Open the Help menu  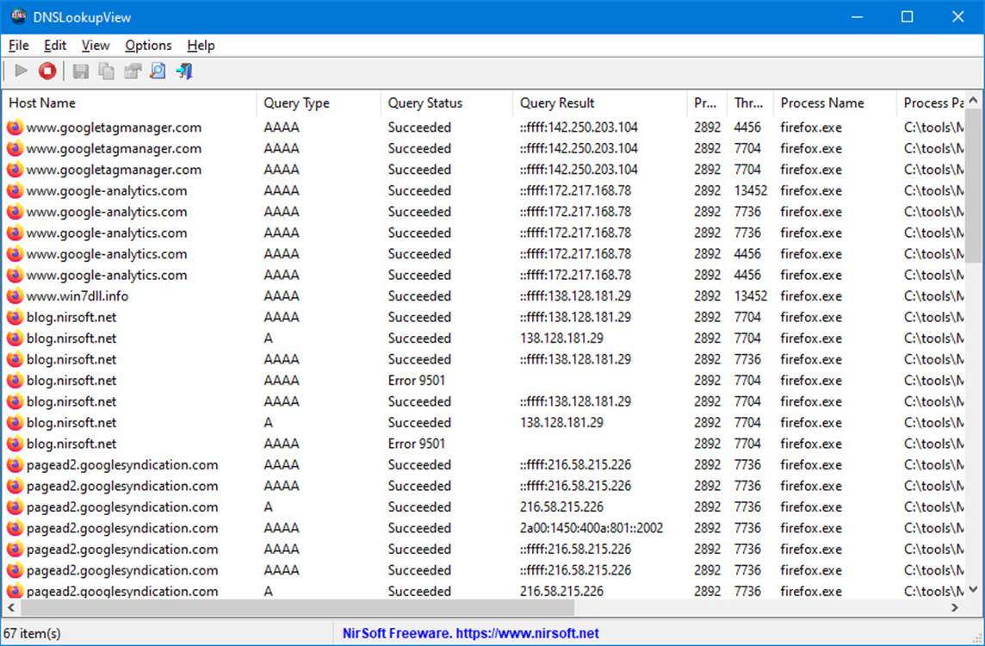click(x=201, y=46)
